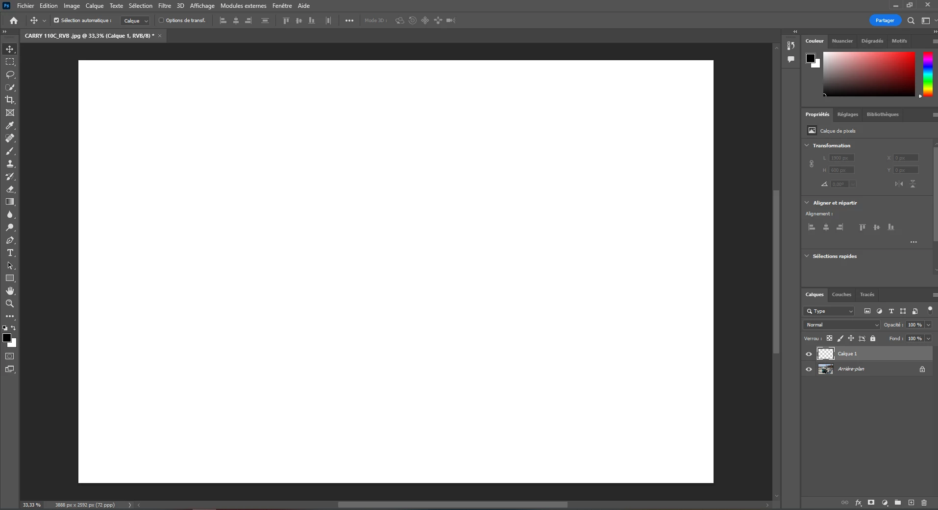Hide the Calque 1 layer
This screenshot has width=938, height=510.
tap(809, 354)
